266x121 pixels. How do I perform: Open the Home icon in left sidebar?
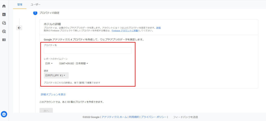click(x=4, y=6)
